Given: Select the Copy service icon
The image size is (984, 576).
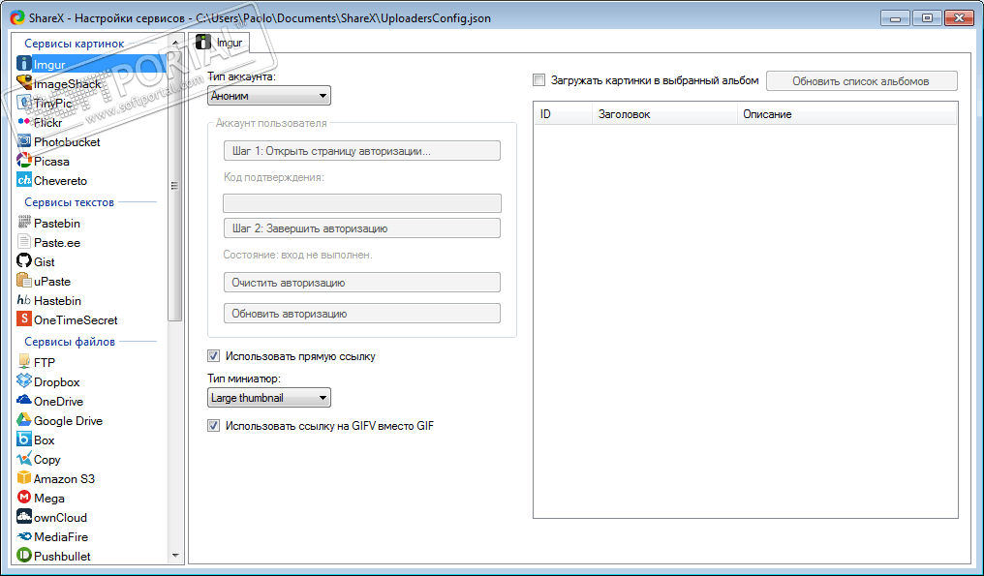Looking at the screenshot, I should (24, 459).
